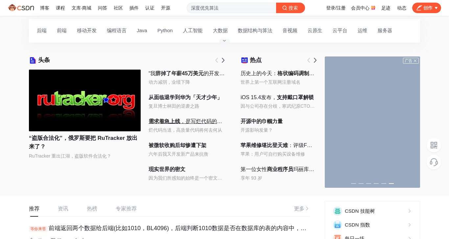Screen dimensions: 449x239
Task: Select the 云原生 category
Action: 315,31
